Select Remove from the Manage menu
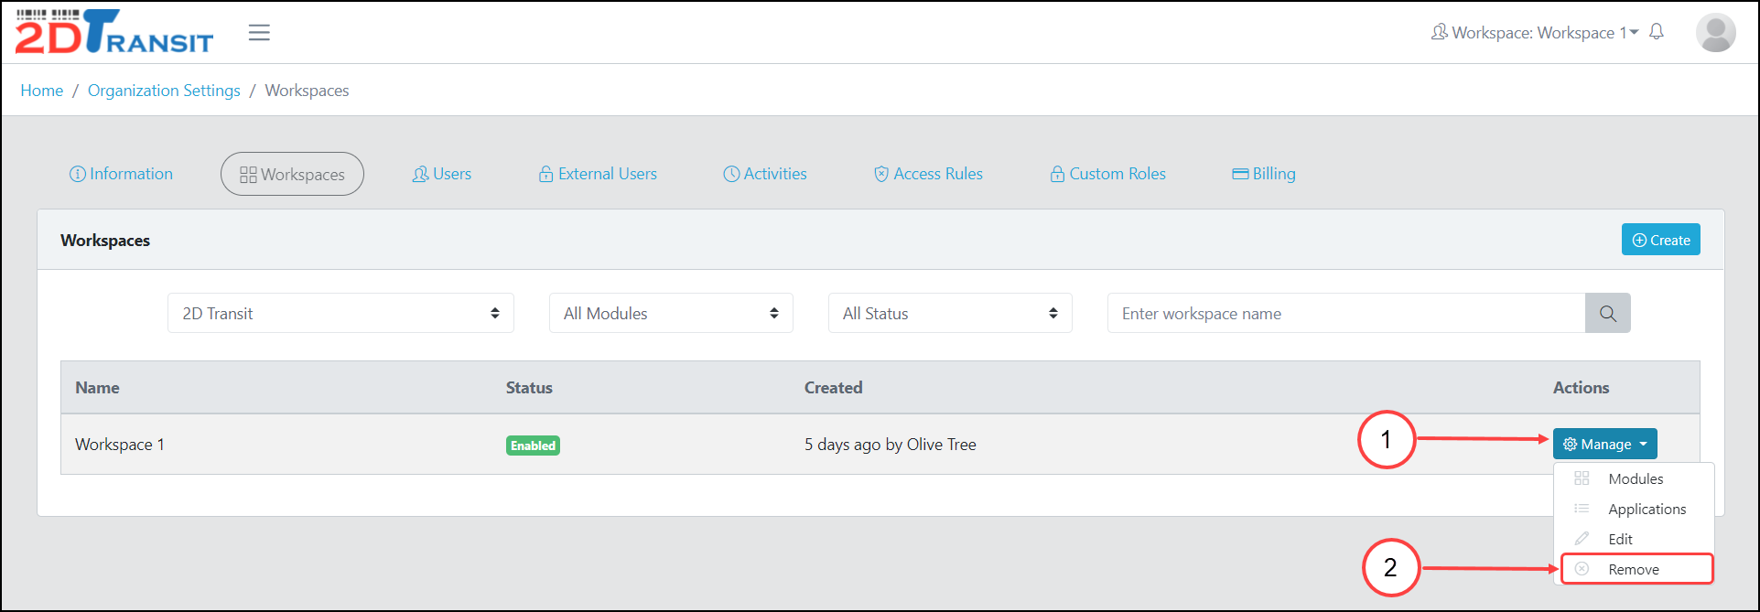 click(x=1634, y=569)
